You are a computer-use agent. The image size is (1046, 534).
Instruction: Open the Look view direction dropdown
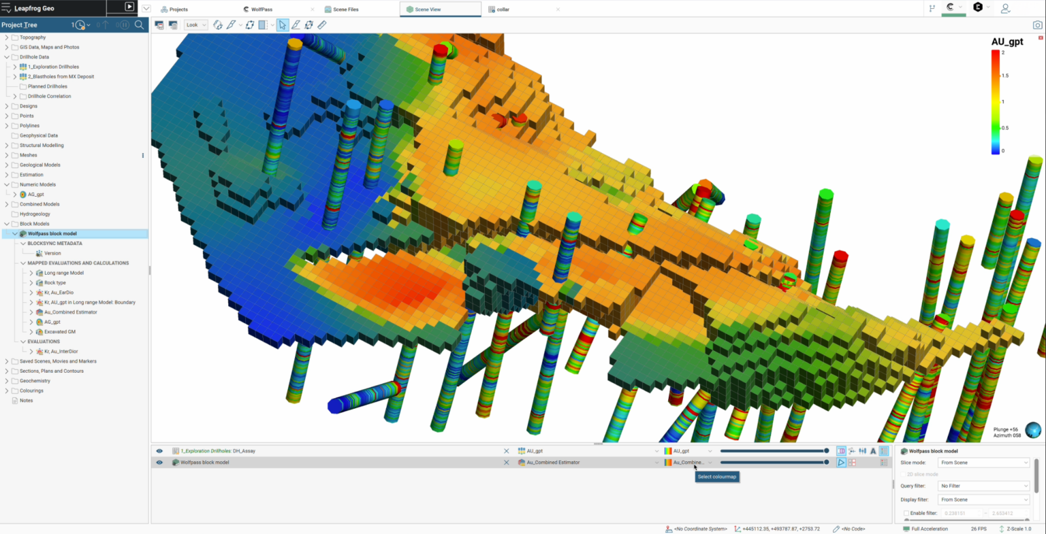[195, 24]
